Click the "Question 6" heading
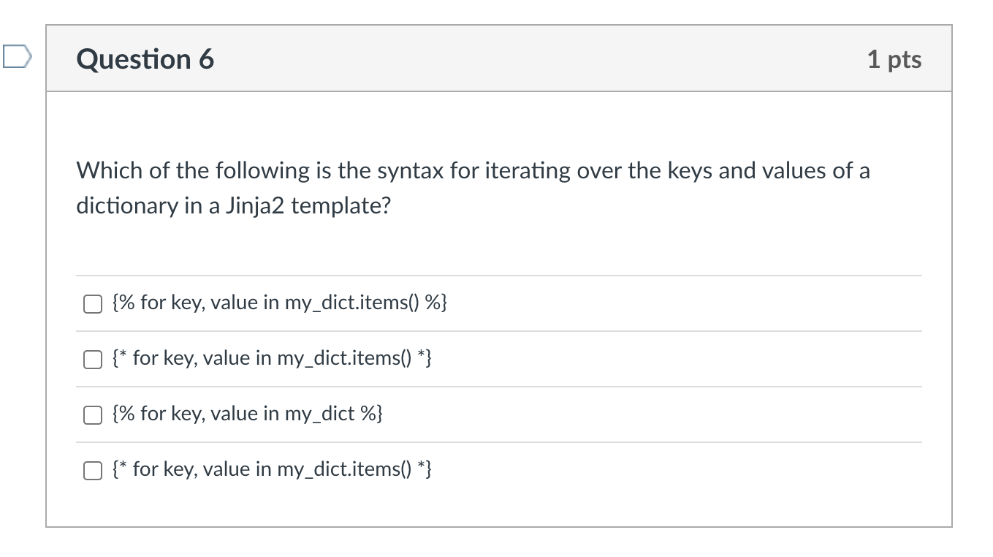993x557 pixels. (x=145, y=58)
